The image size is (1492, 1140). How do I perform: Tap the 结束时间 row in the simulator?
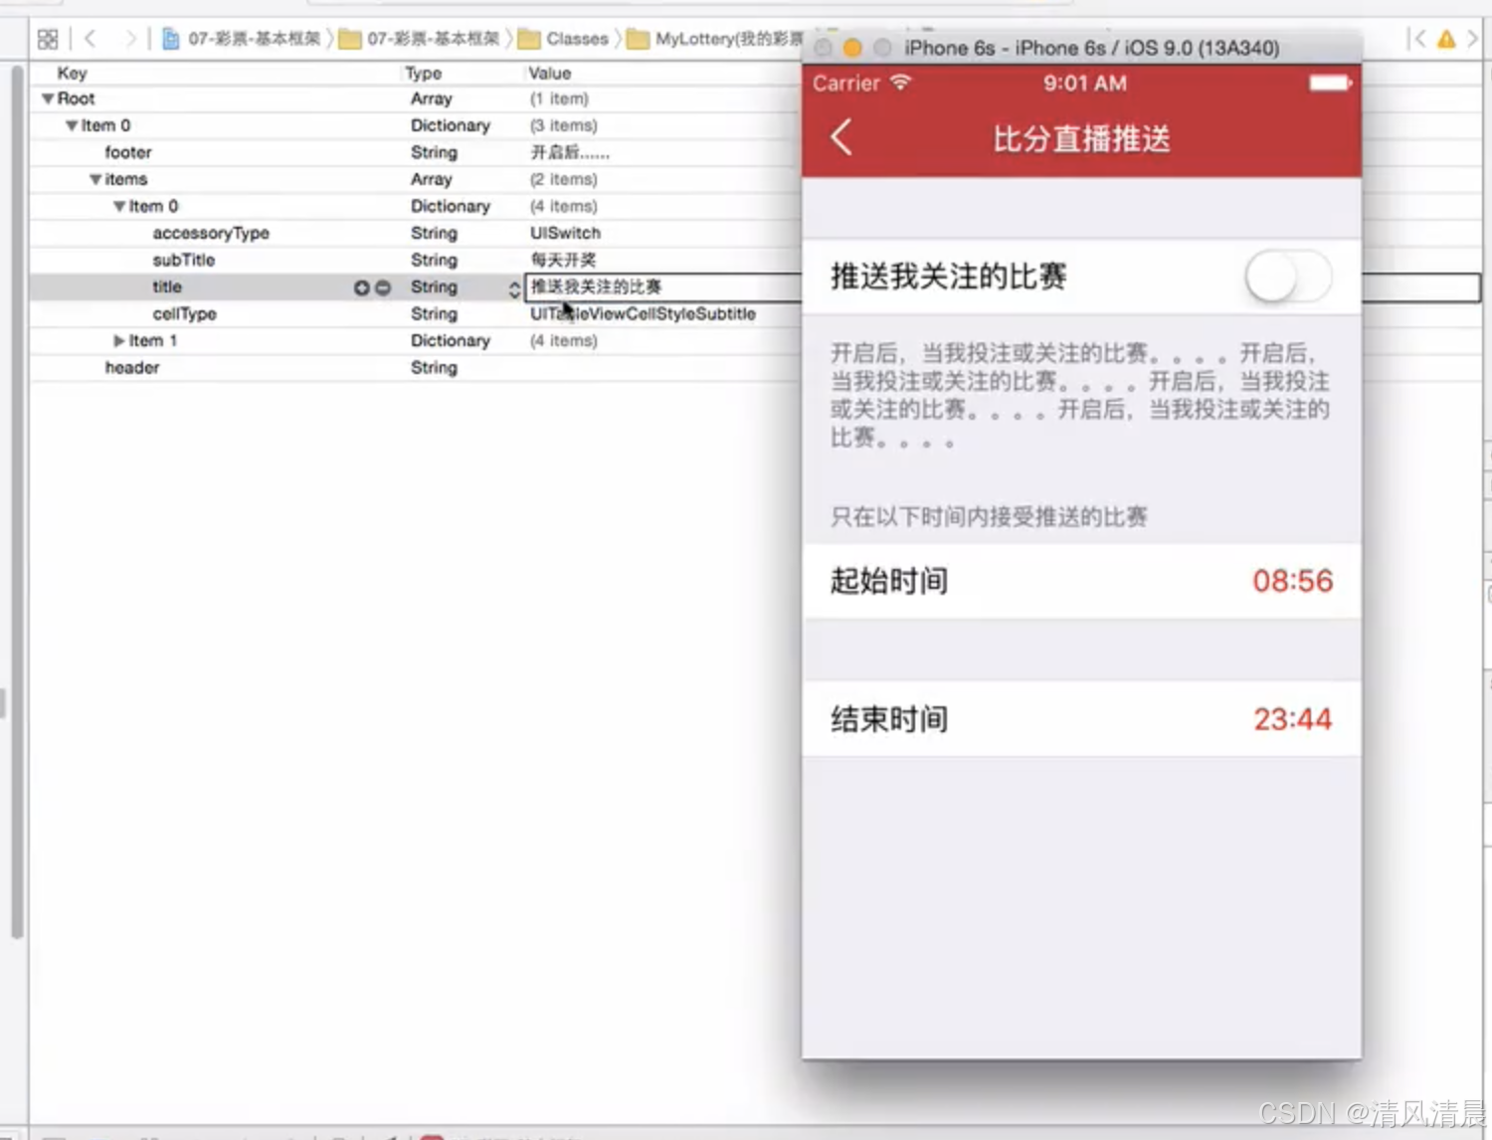tap(1081, 719)
